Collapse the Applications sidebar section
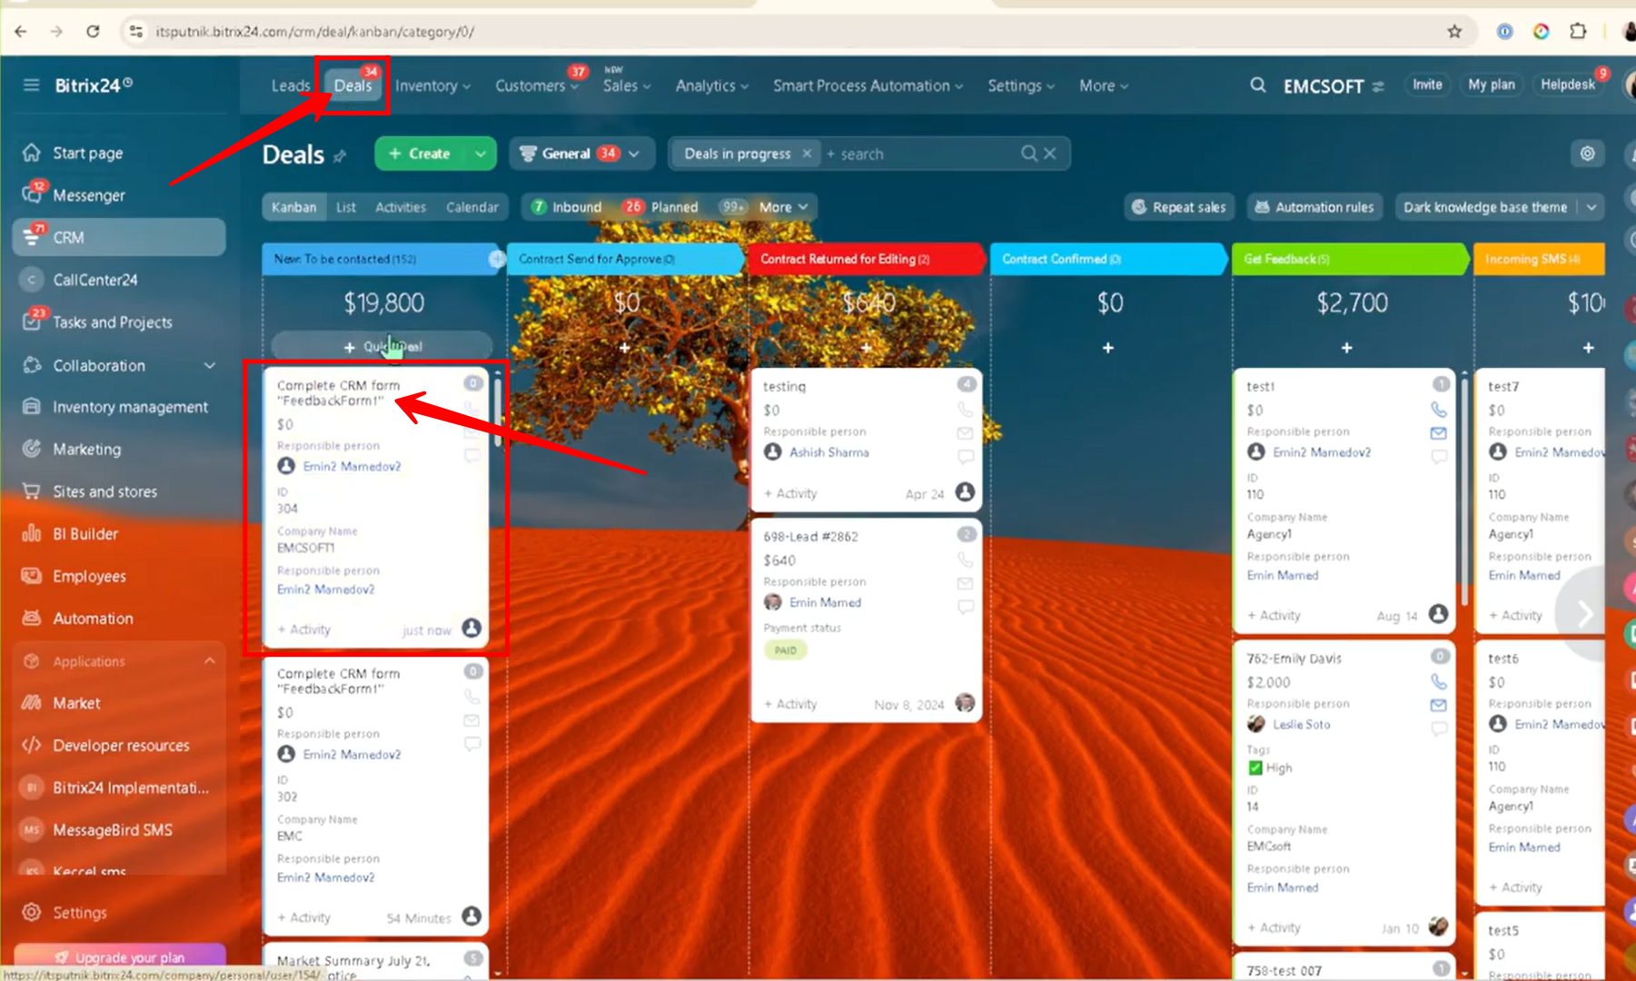The width and height of the screenshot is (1636, 981). coord(210,660)
